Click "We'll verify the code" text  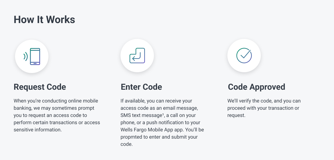pyautogui.click(x=249, y=101)
